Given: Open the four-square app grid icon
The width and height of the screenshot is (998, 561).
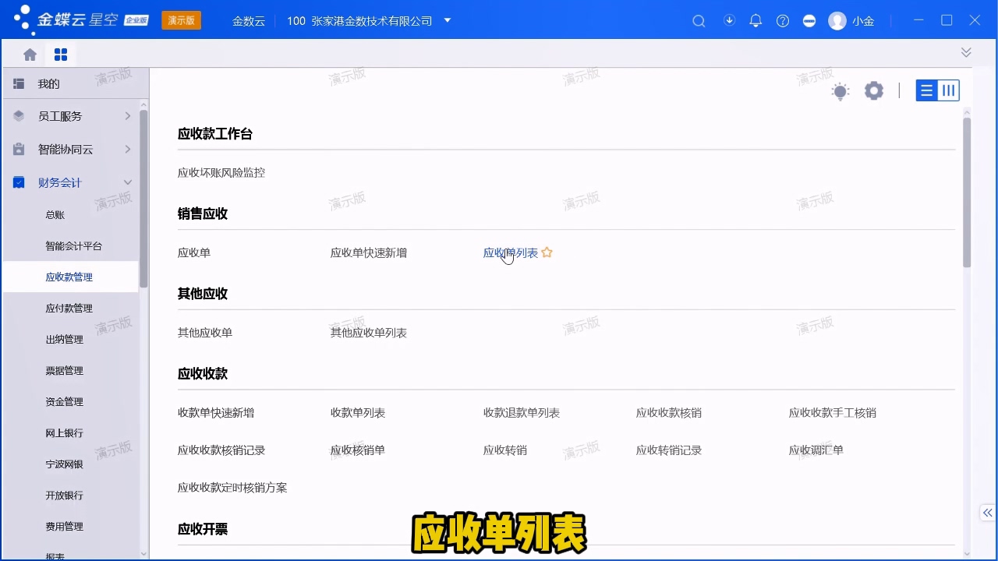Looking at the screenshot, I should pyautogui.click(x=61, y=55).
